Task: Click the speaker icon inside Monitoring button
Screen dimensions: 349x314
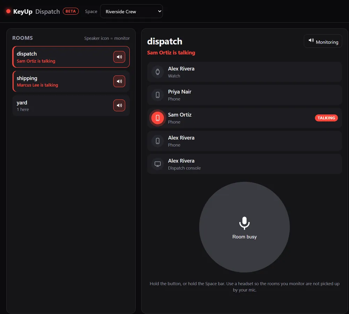Action: coord(311,40)
